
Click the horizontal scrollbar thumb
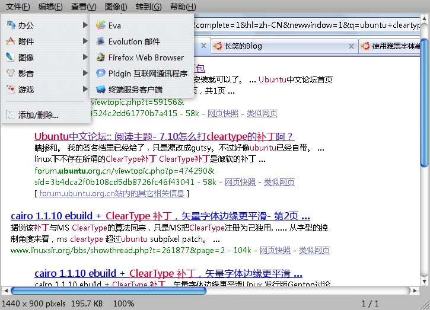[109, 290]
